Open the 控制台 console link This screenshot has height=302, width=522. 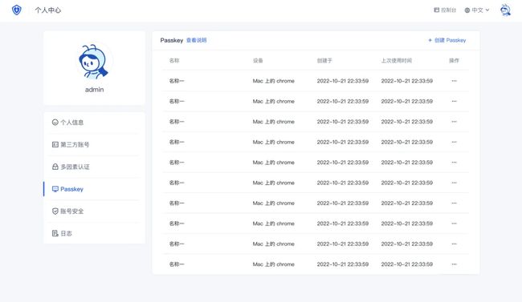(445, 10)
